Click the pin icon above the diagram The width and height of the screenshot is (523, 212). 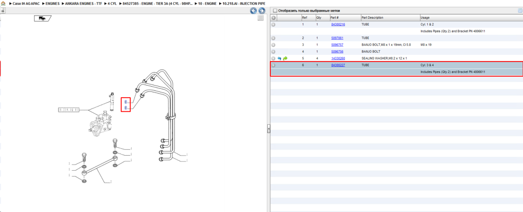pyautogui.click(x=2, y=10)
